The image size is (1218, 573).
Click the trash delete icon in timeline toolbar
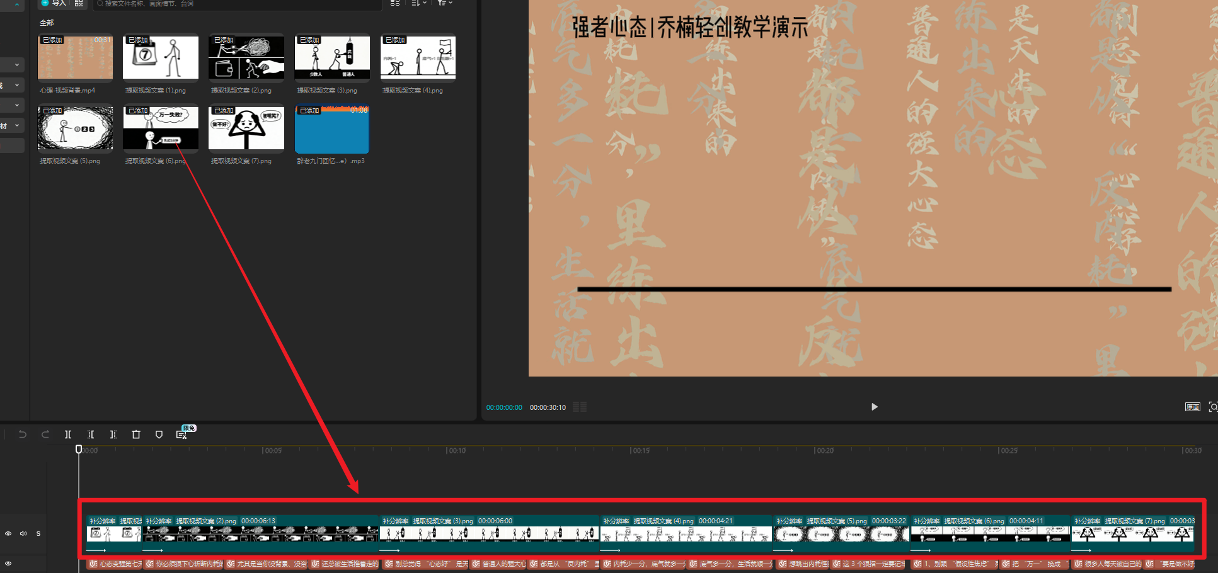pos(136,434)
